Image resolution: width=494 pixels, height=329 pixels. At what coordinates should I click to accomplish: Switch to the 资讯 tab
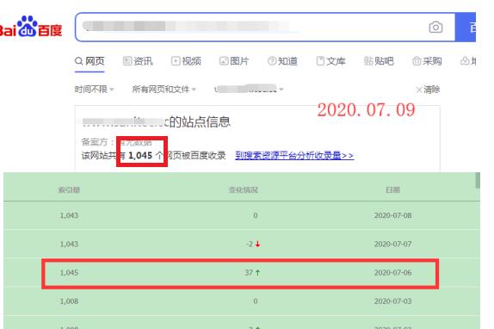click(138, 61)
